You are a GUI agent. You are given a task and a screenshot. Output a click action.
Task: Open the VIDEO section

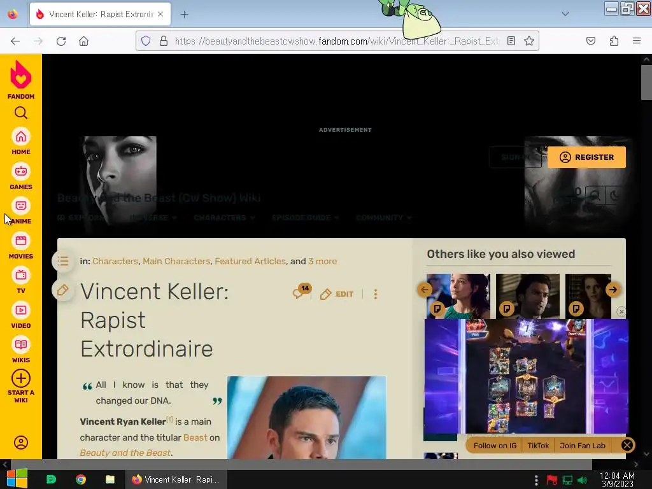click(x=21, y=316)
